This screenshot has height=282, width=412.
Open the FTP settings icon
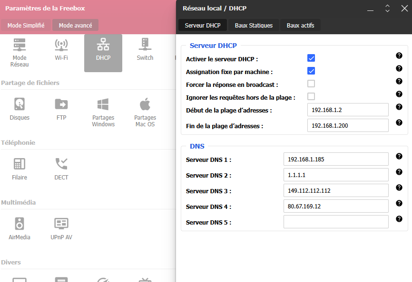click(x=61, y=109)
